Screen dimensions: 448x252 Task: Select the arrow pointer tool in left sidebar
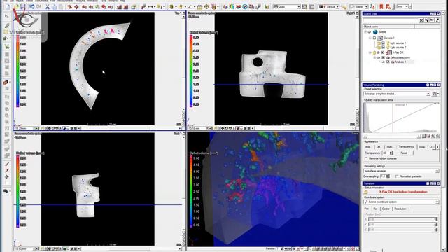(7, 16)
